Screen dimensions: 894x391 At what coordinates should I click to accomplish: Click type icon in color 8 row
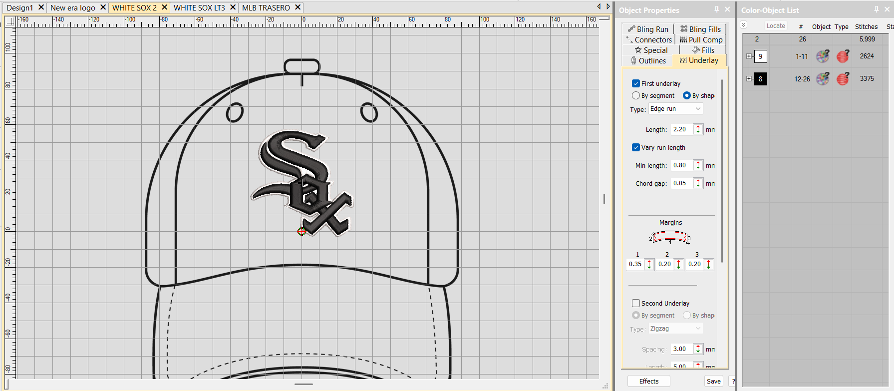pos(843,78)
